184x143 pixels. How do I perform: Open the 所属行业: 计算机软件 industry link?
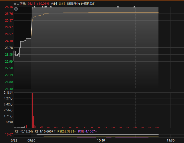pyautogui.click(x=81, y=4)
